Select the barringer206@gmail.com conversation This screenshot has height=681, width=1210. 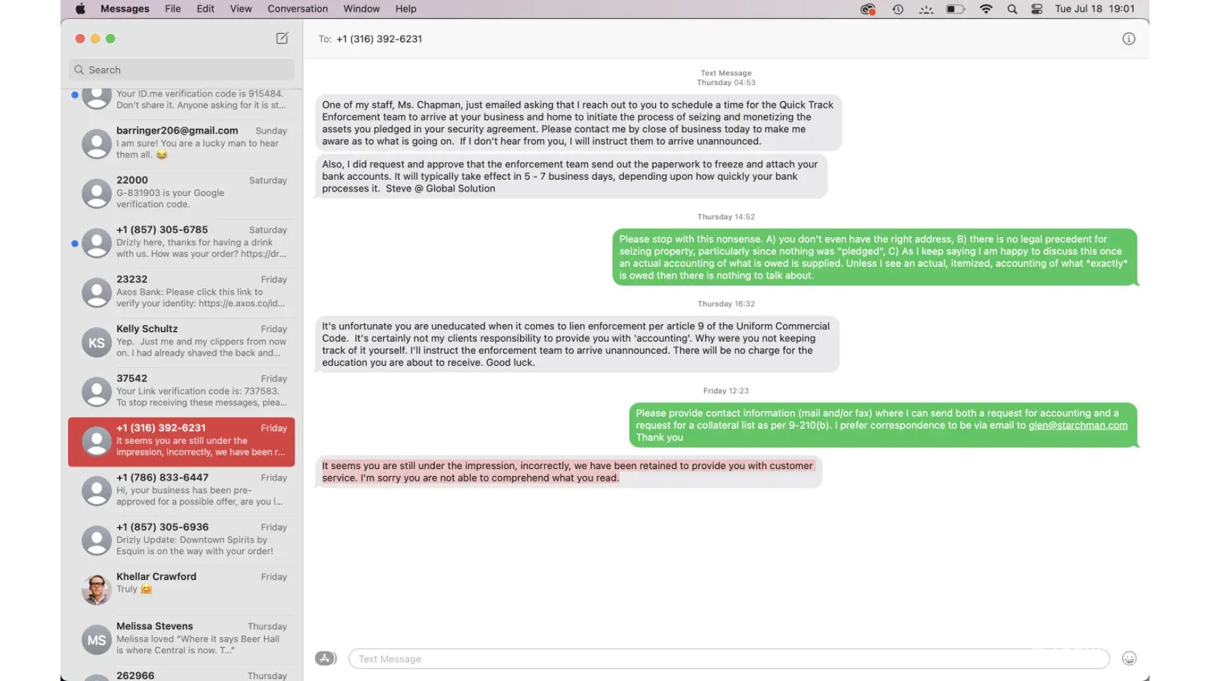182,143
